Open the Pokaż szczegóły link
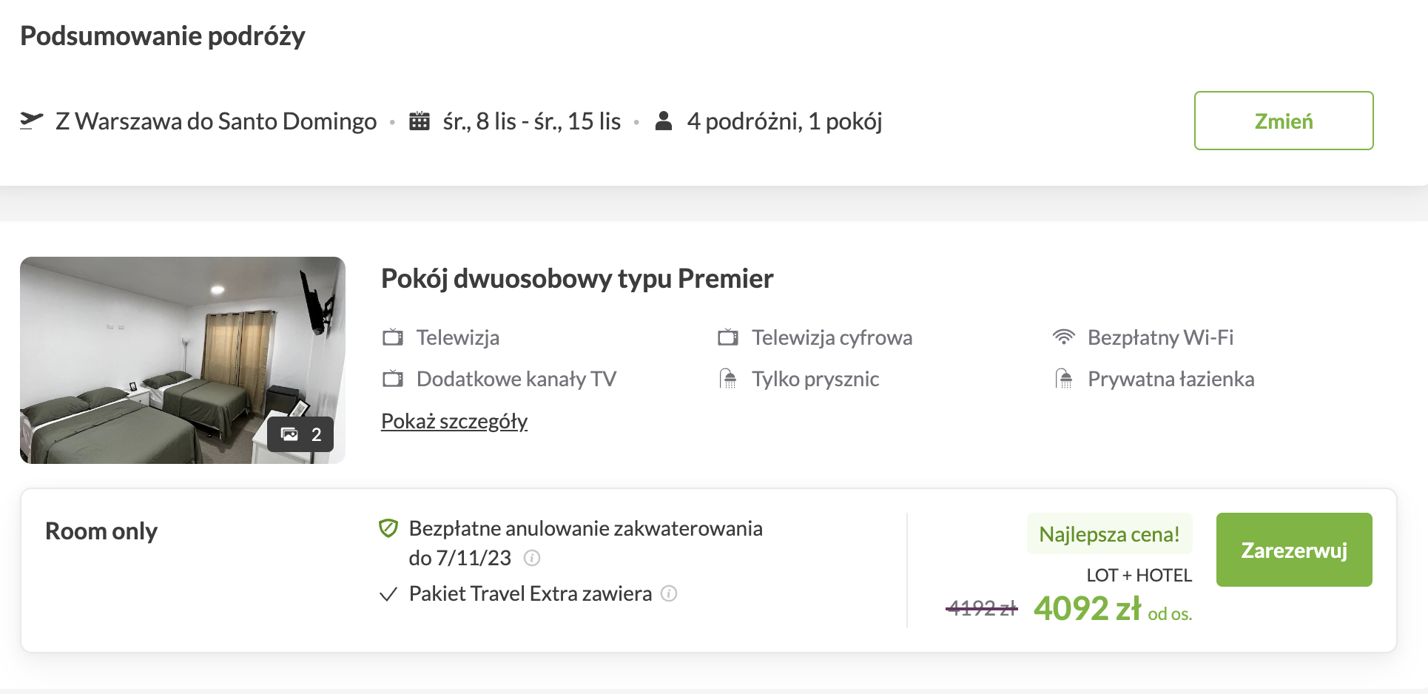Image resolution: width=1428 pixels, height=694 pixels. 454,421
